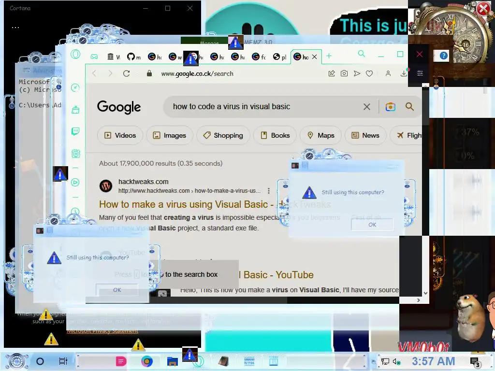Screen dimensions: 495x371
Task: Click the 3:57 AM taskbar clock
Action: coord(433,361)
